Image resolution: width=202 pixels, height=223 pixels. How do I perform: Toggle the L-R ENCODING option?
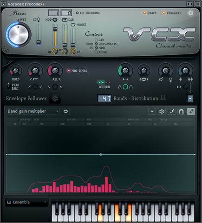click(x=77, y=13)
